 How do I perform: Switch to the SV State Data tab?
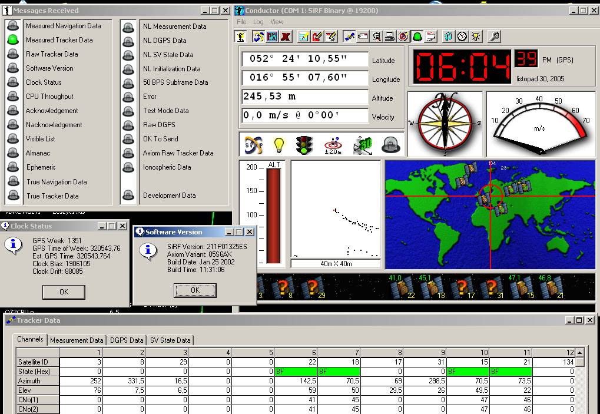pyautogui.click(x=170, y=340)
